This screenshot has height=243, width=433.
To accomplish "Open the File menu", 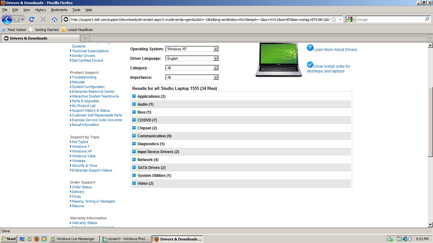I will (x=5, y=10).
